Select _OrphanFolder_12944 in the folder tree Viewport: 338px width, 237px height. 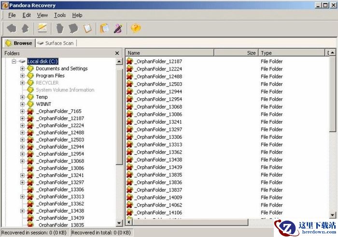coord(60,147)
